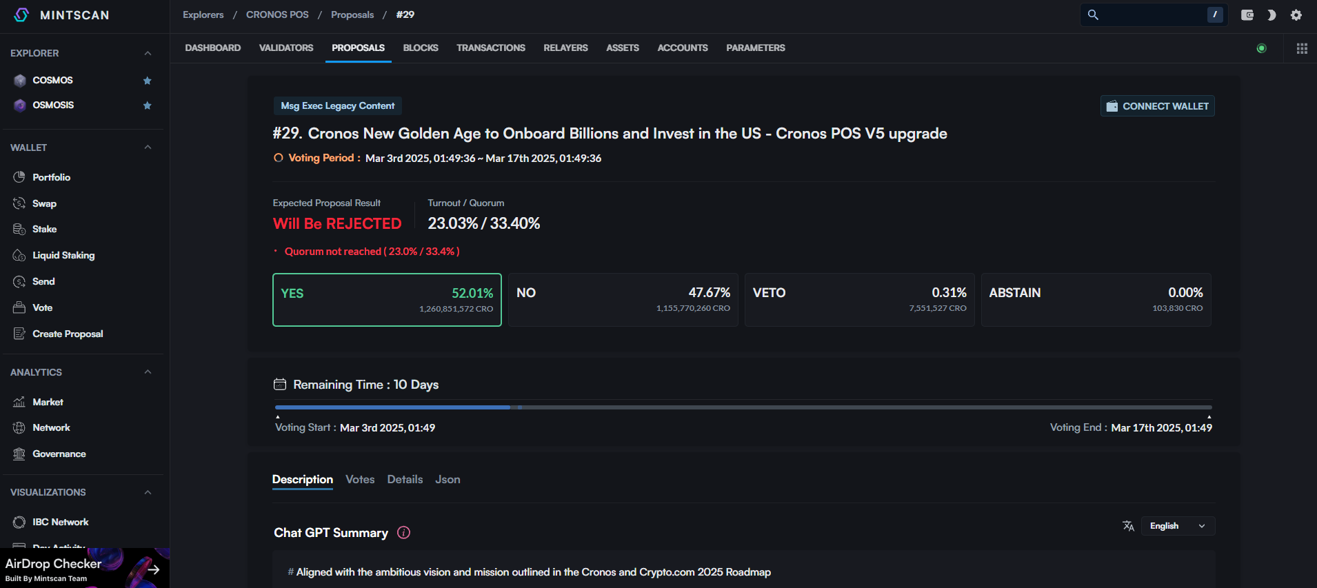
Task: Go to Explorers breadcrumb link
Action: tap(203, 15)
